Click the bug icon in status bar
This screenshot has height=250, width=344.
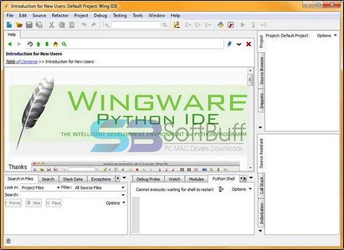click(x=9, y=241)
